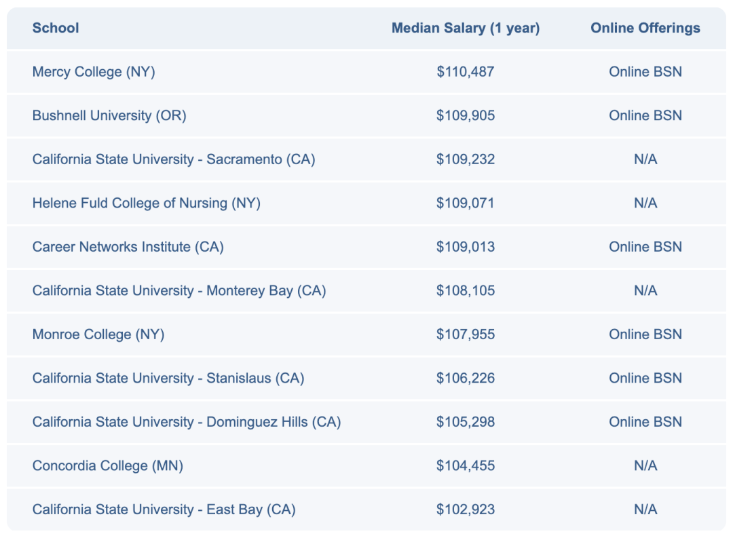Click California State University - Sacramento (CA)
This screenshot has width=733, height=540.
[x=174, y=159]
